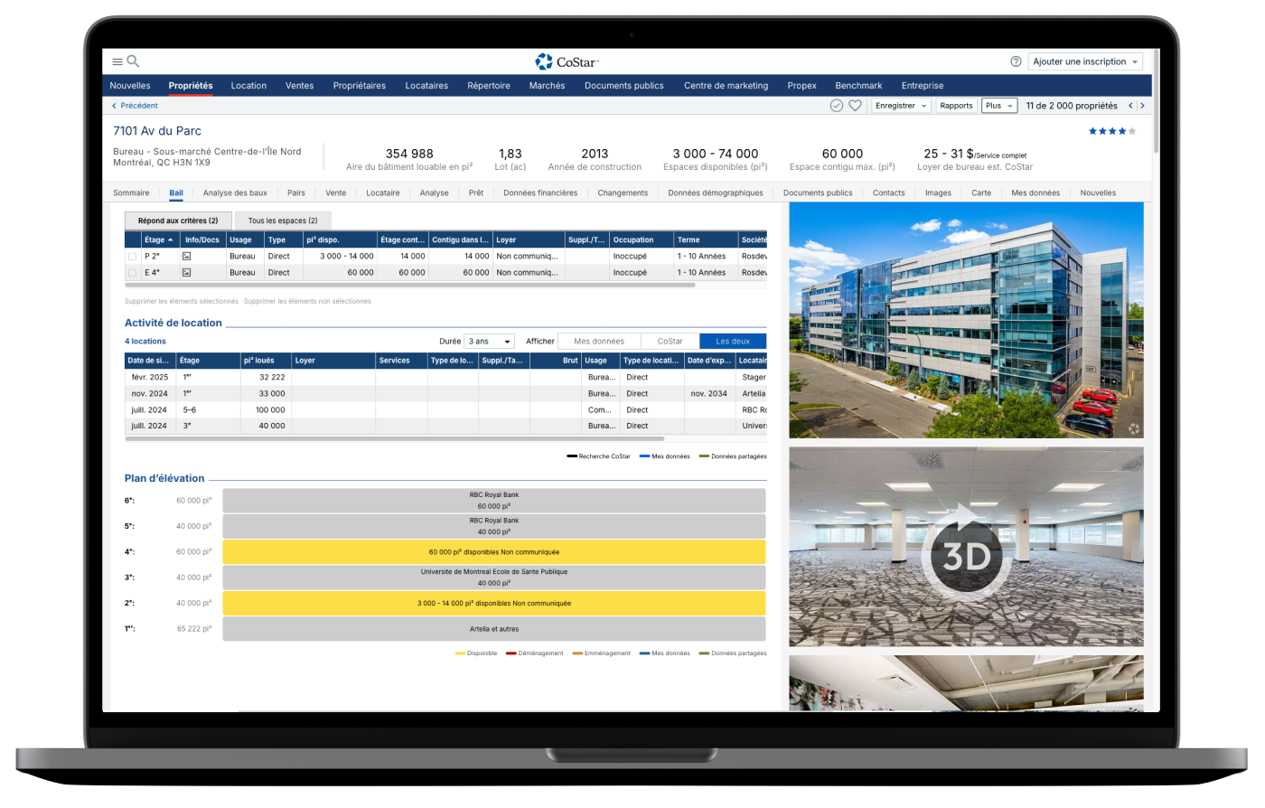Open image icon for floor P 2

coord(187,257)
